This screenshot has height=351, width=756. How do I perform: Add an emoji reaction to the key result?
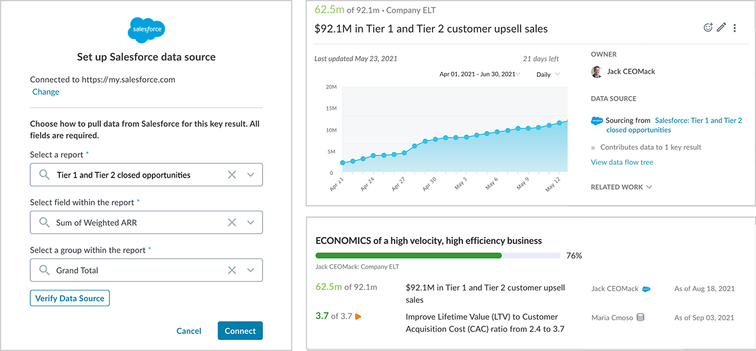(x=708, y=27)
